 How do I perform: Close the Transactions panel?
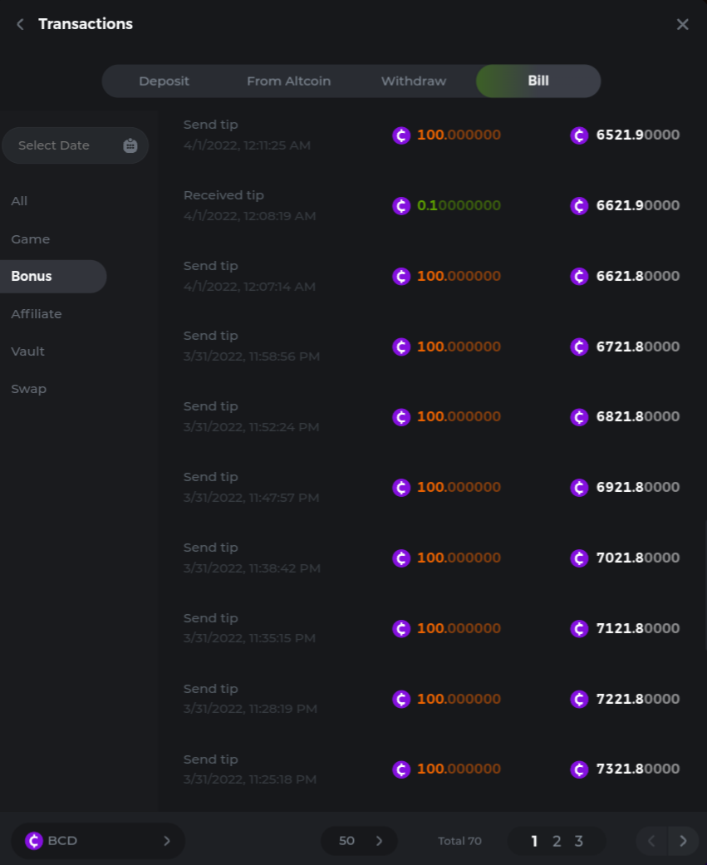682,24
